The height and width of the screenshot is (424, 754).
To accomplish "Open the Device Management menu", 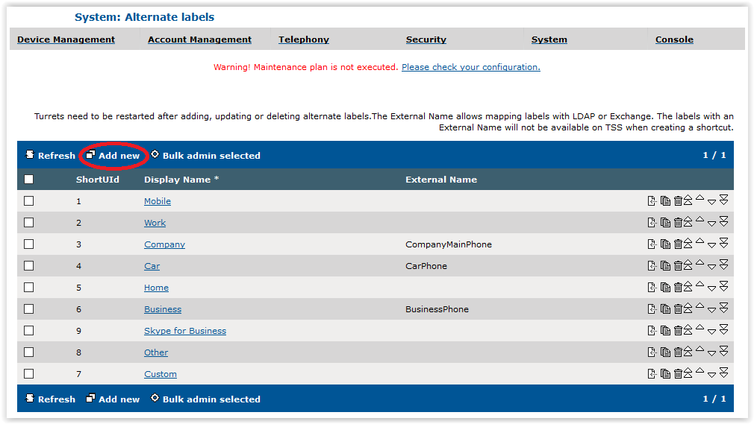I will tap(66, 39).
